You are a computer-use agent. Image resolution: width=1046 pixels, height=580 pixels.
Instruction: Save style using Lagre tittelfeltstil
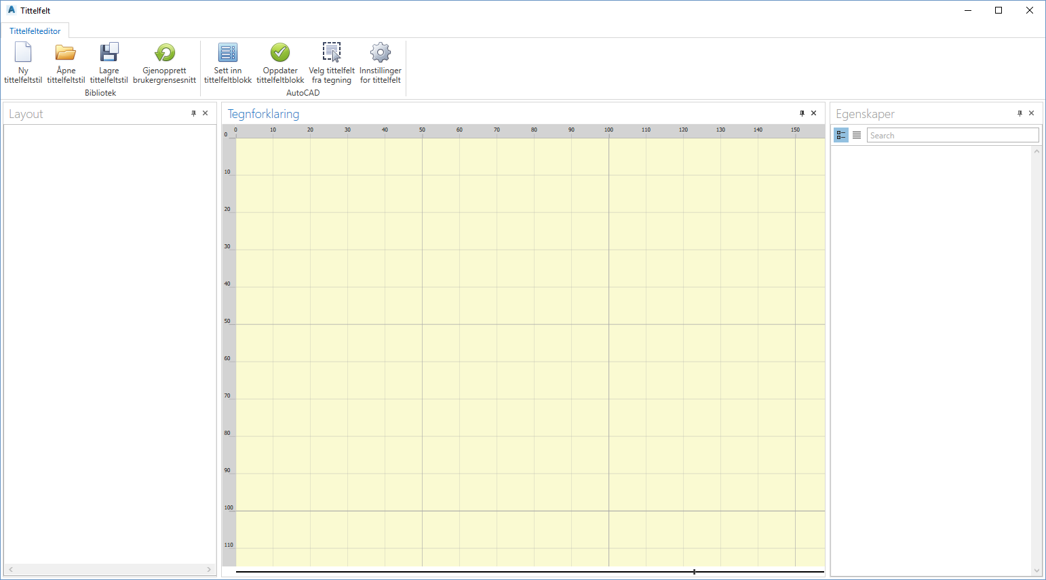point(109,53)
